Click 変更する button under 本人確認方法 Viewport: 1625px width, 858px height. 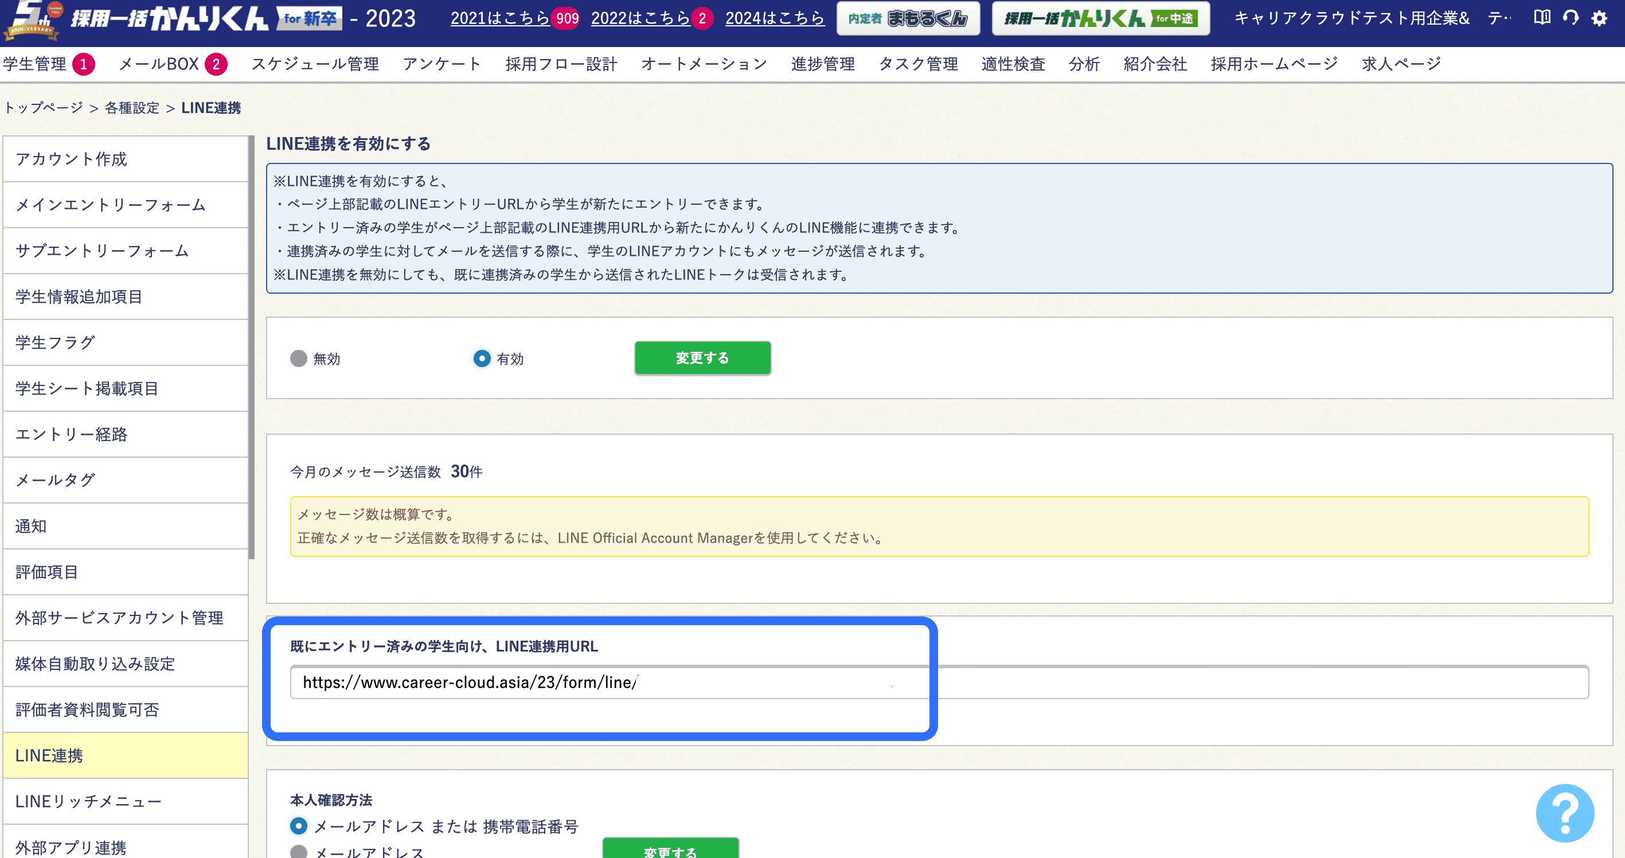tap(670, 849)
